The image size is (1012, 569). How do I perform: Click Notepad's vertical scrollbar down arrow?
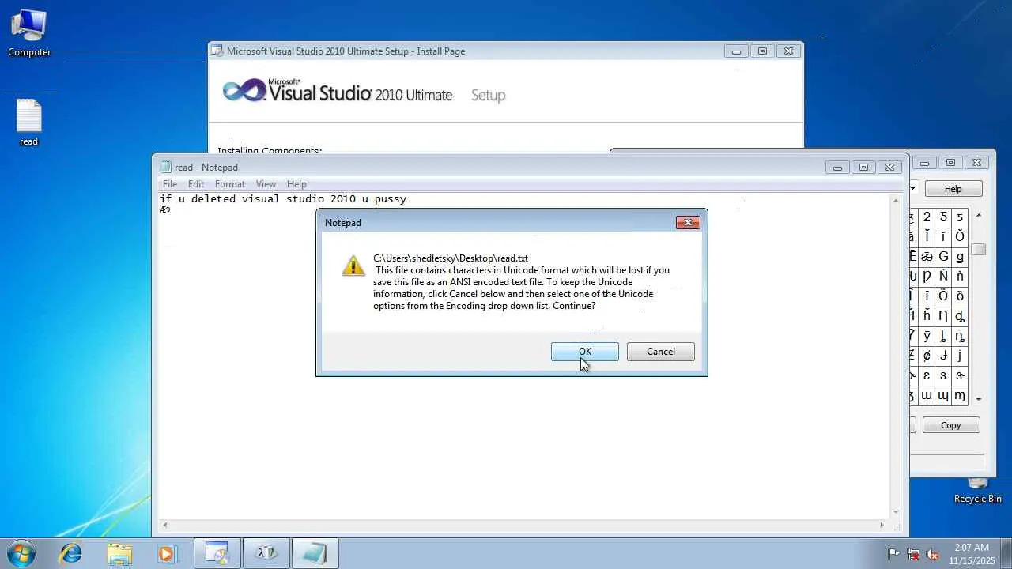tap(896, 511)
